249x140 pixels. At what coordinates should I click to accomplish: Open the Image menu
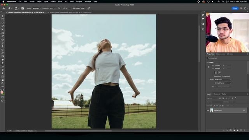click(32, 2)
